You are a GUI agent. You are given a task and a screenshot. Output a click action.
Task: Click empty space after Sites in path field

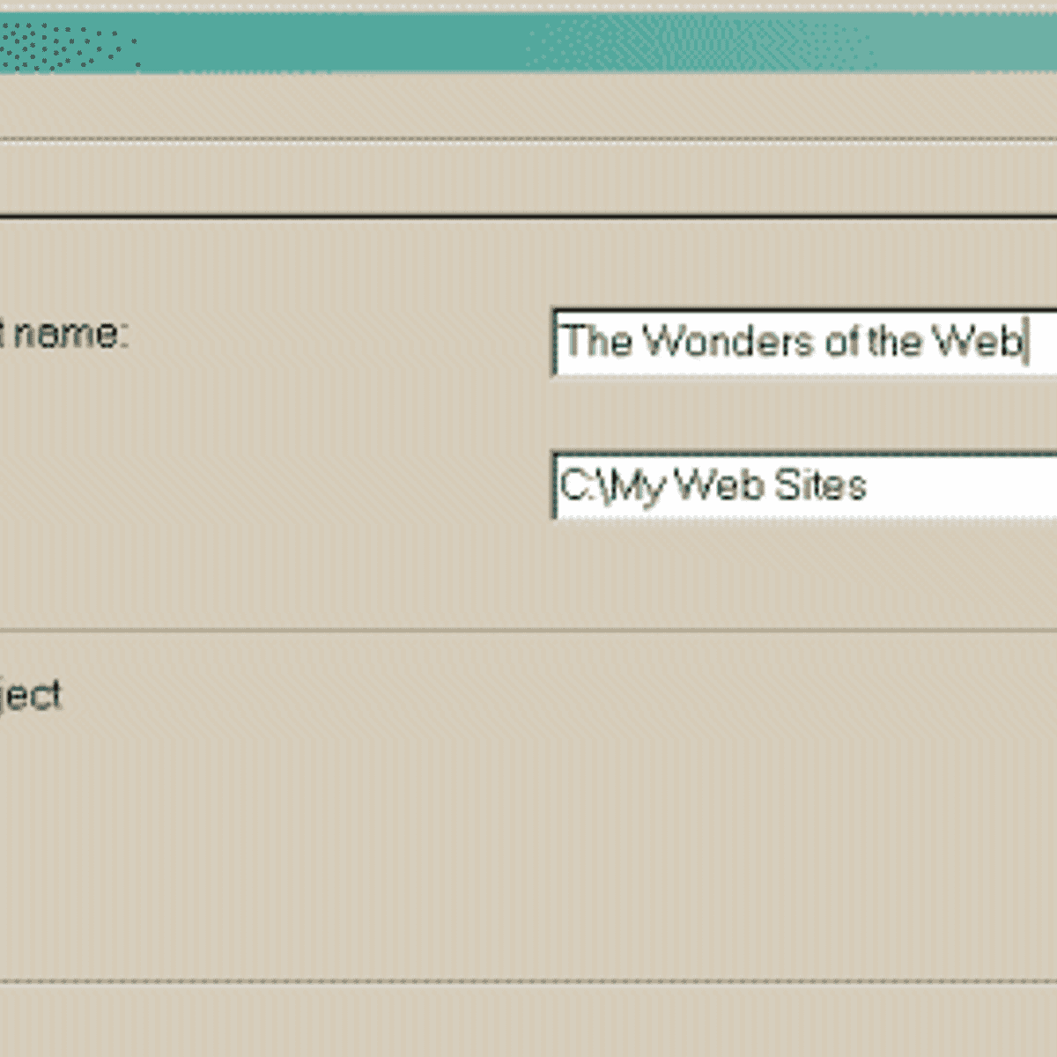tap(960, 486)
